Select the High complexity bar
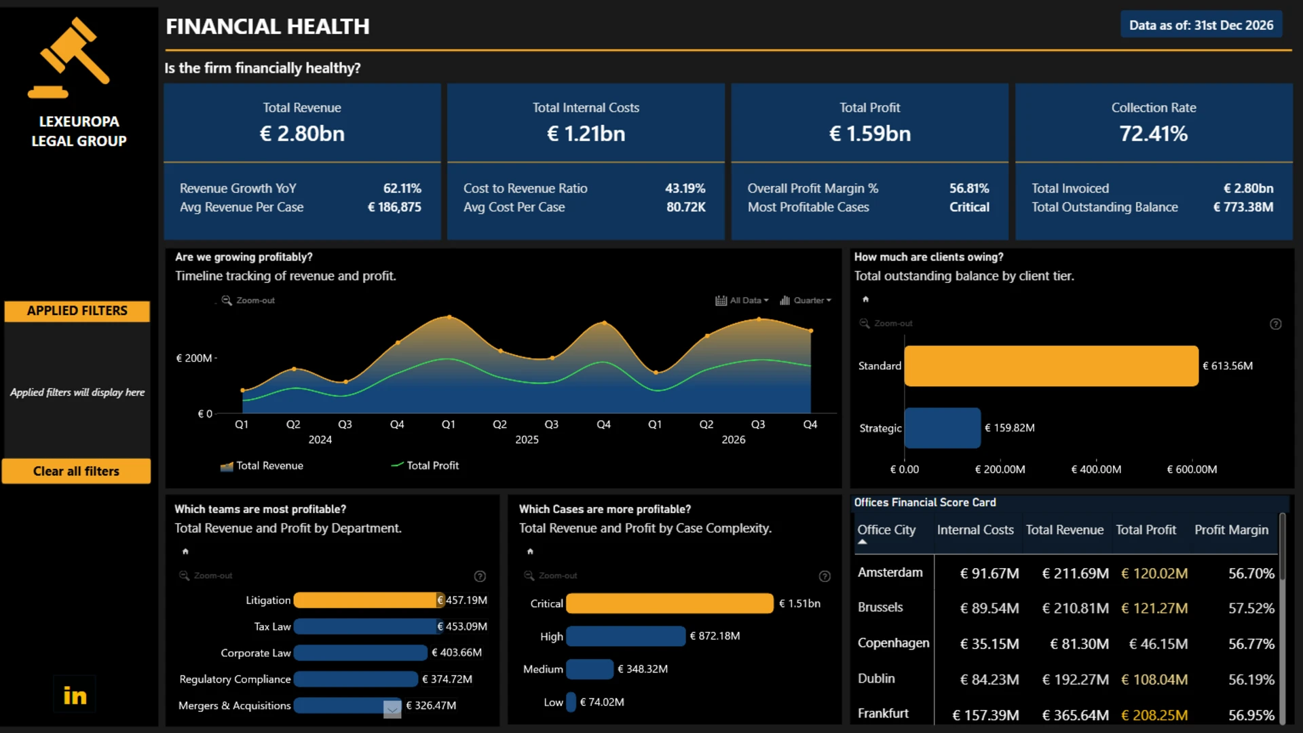 pos(626,636)
